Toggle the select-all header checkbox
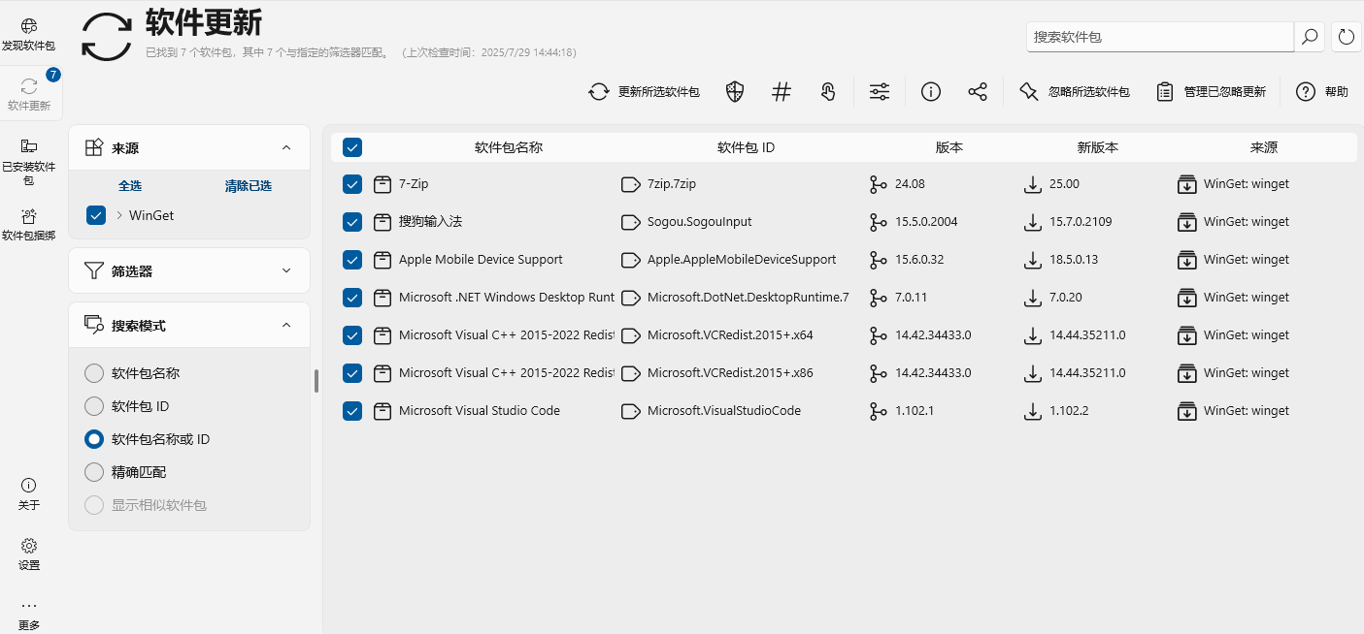The image size is (1364, 634). click(352, 147)
